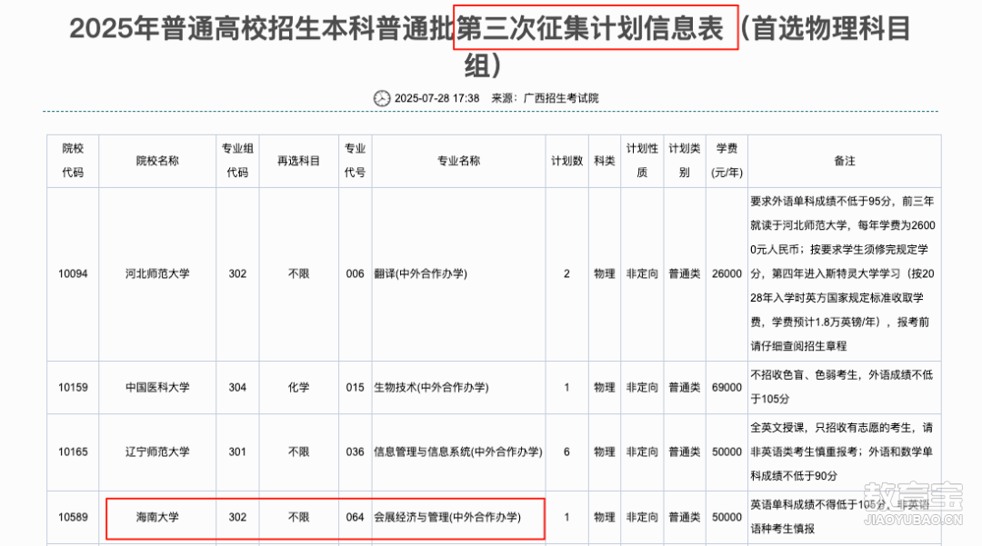Viewport: 982px width, 546px height.
Task: Click plan count 6 for 辽宁师范大学
Action: [x=566, y=452]
